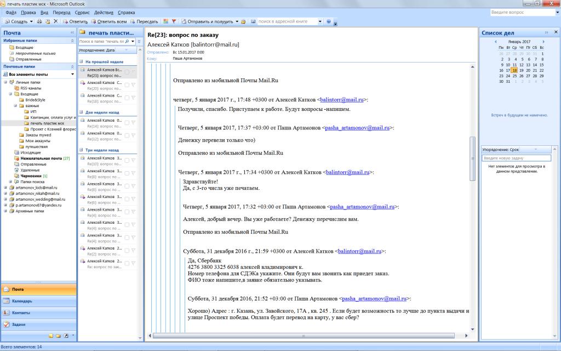561x351 pixels.
Task: Click the pasha_artamonov@mail.ru link at 17:37
Action: pyautogui.click(x=357, y=128)
